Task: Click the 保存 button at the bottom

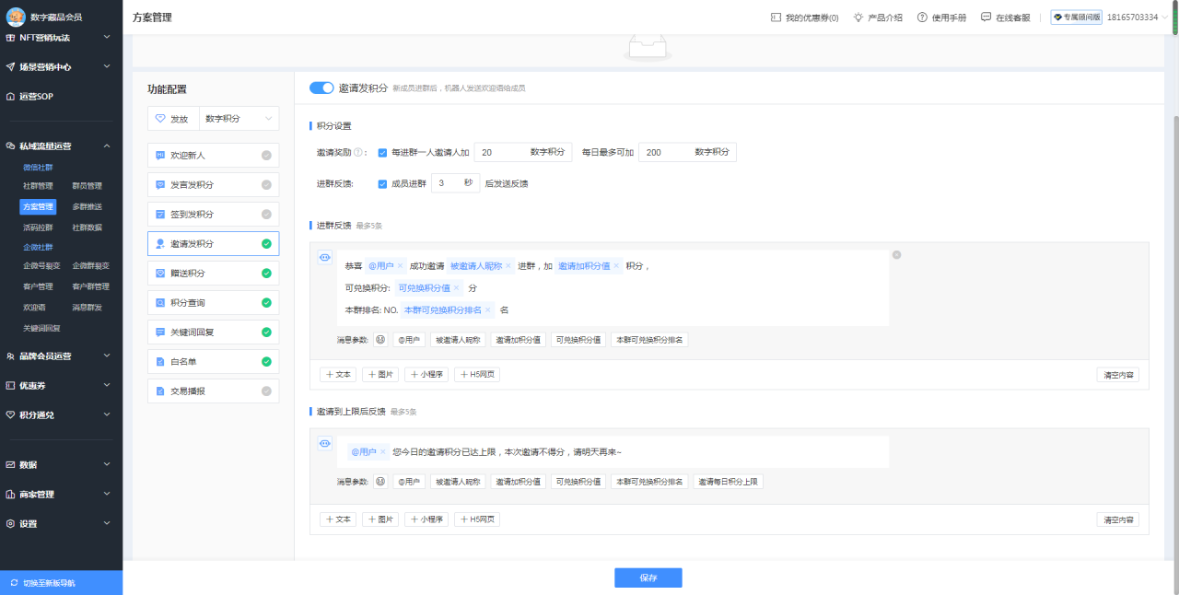Action: pyautogui.click(x=648, y=577)
